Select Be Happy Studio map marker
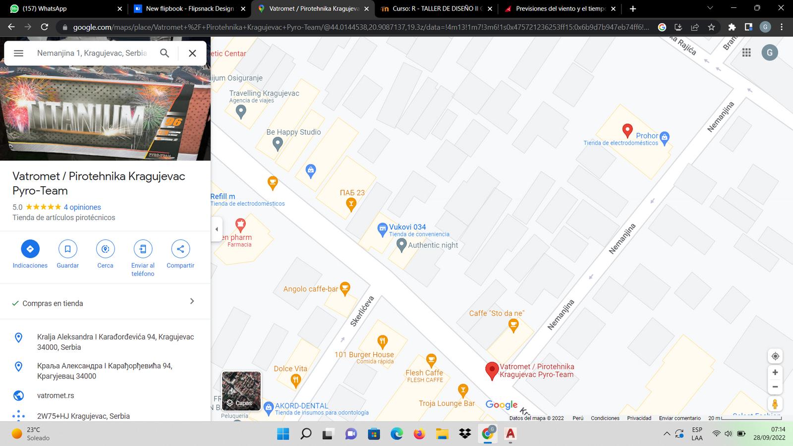The width and height of the screenshot is (793, 446). point(278,144)
